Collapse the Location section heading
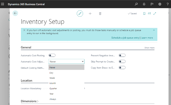Viewport: 171px width, 105px height. (x=26, y=80)
